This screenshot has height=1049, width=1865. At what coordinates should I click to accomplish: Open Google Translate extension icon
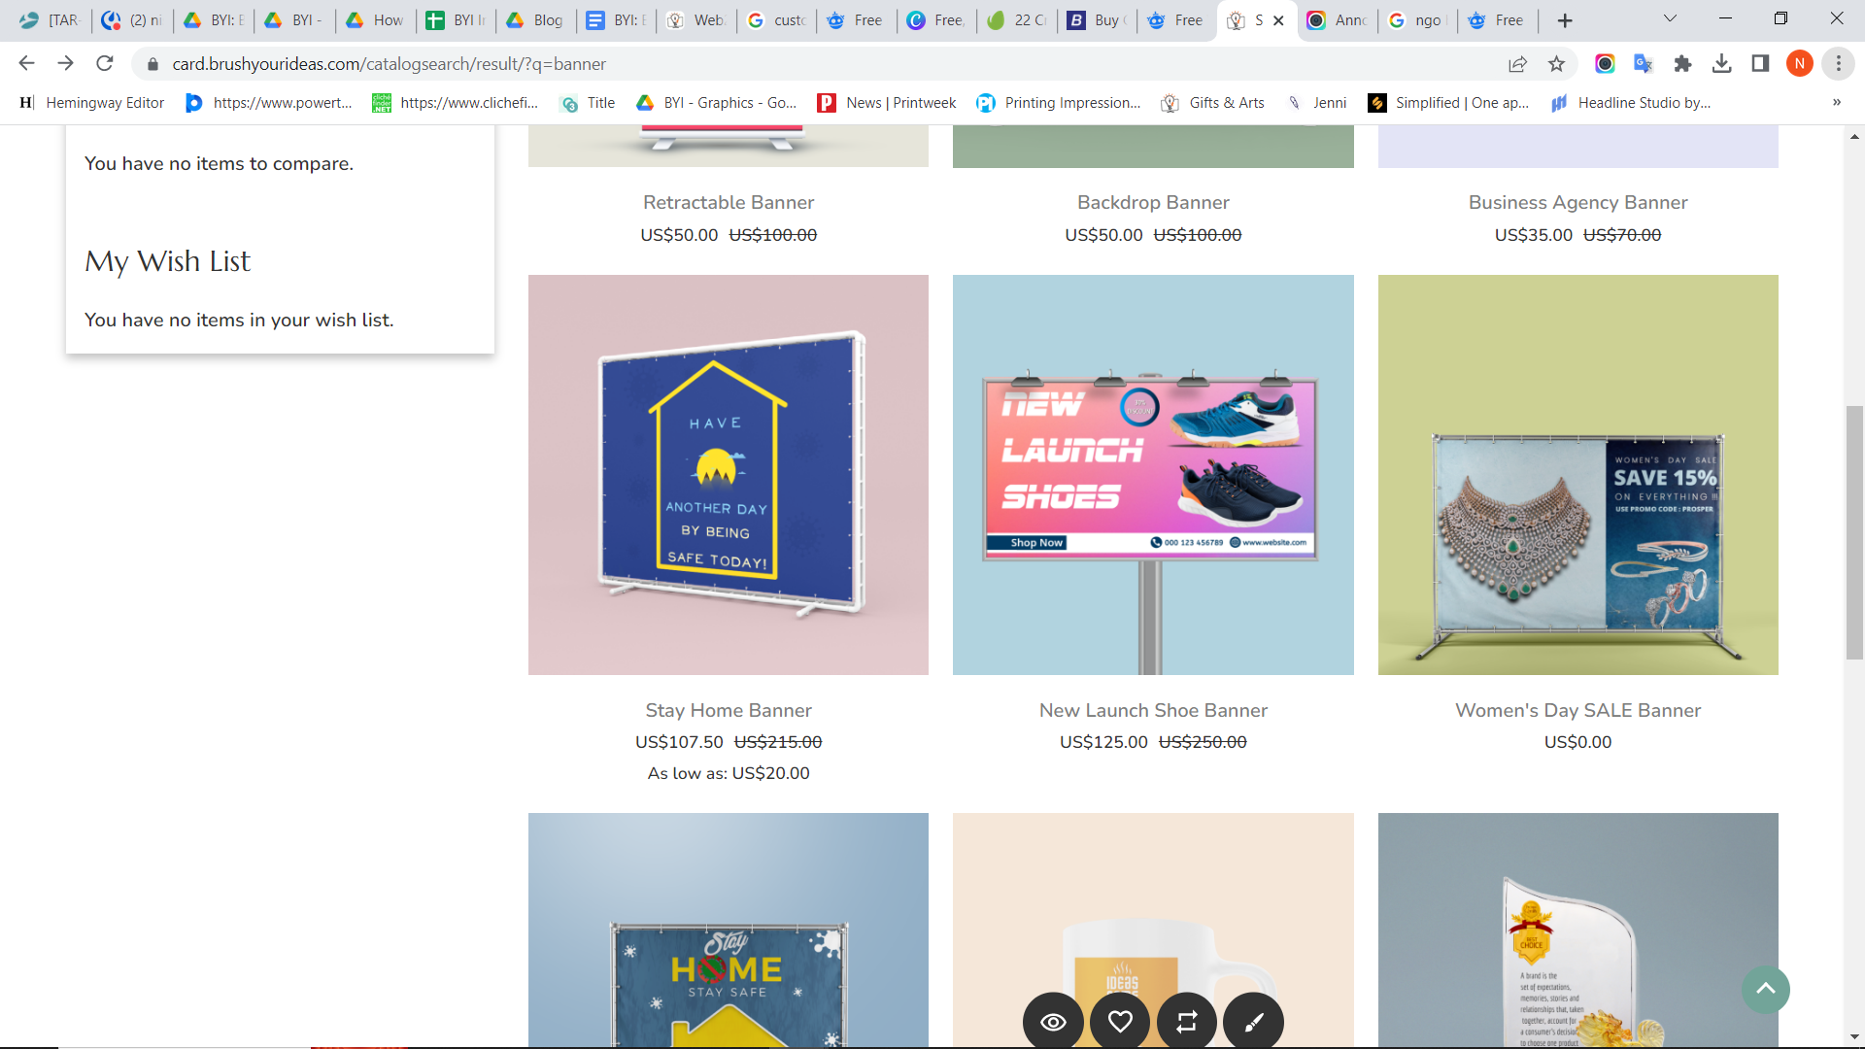coord(1644,64)
